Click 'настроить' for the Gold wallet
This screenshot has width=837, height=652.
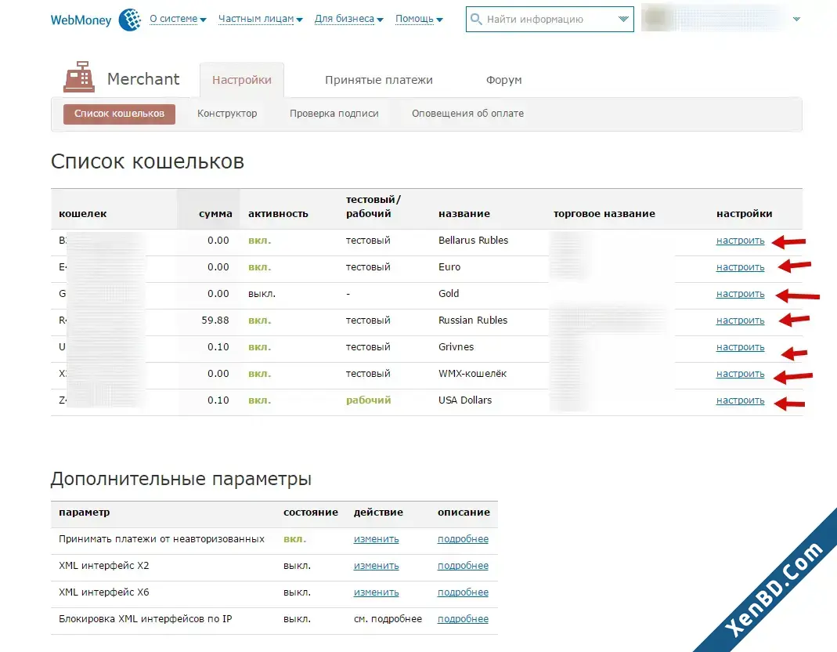(740, 295)
